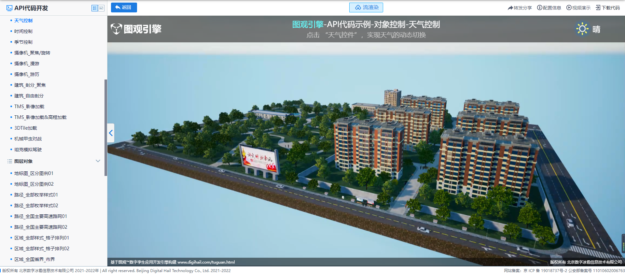Click the 公安部备案号 11010602006763 text
Image resolution: width=625 pixels, height=274 pixels.
point(596,271)
